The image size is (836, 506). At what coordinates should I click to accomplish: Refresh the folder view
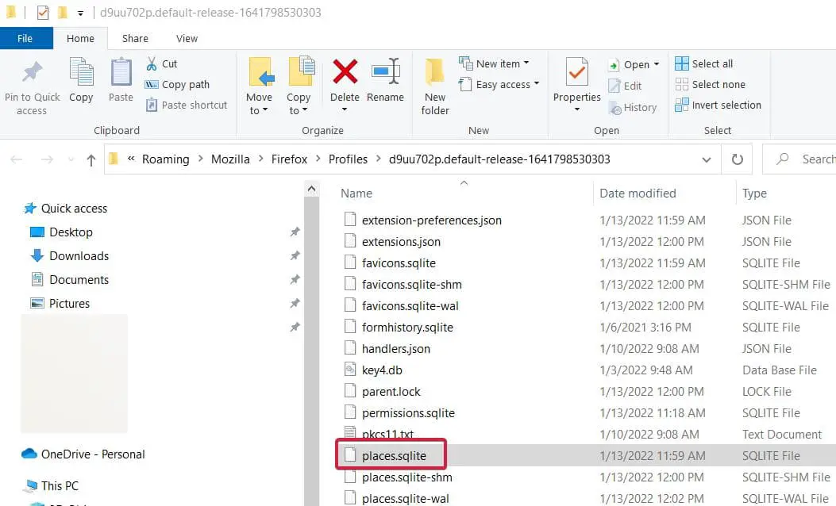[x=737, y=159]
